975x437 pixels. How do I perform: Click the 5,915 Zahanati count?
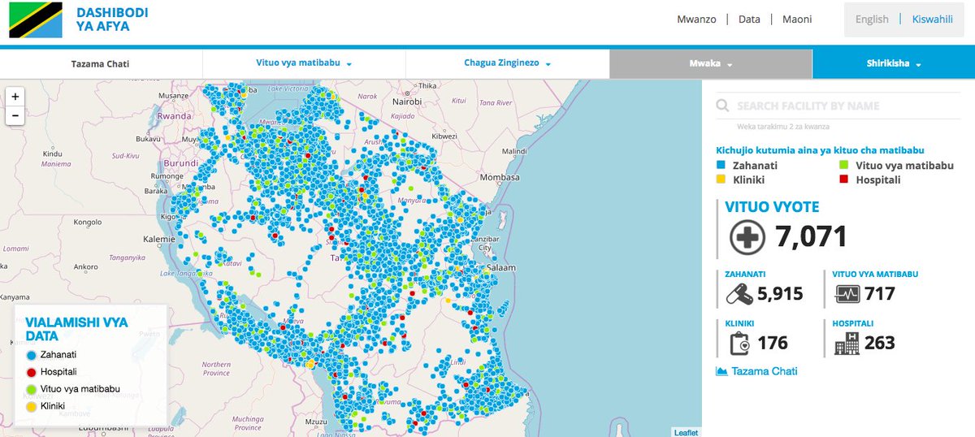[780, 294]
